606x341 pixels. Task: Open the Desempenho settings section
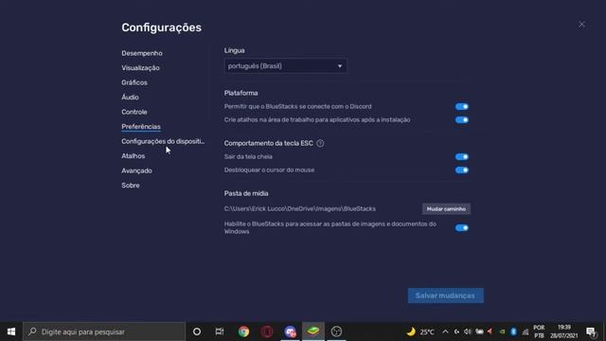[x=142, y=53]
